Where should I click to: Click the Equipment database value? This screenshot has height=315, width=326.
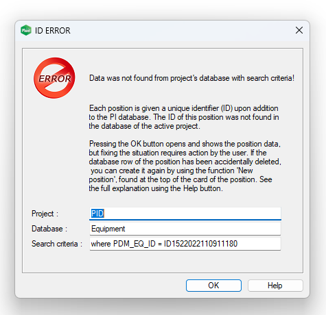click(x=108, y=229)
